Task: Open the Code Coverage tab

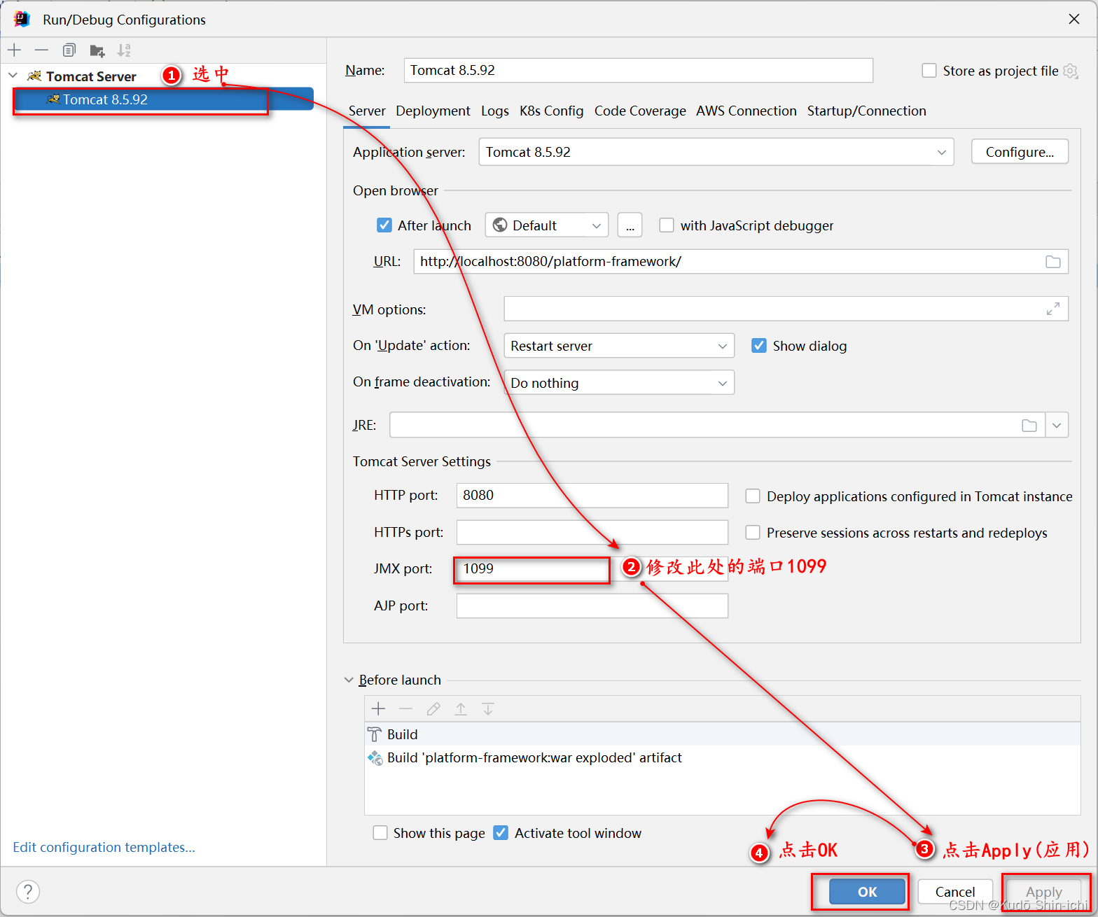Action: (x=640, y=111)
